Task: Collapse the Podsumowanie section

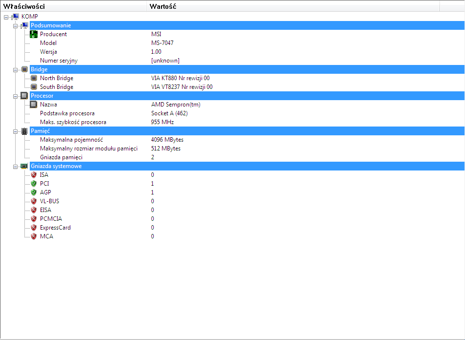Action: click(16, 26)
